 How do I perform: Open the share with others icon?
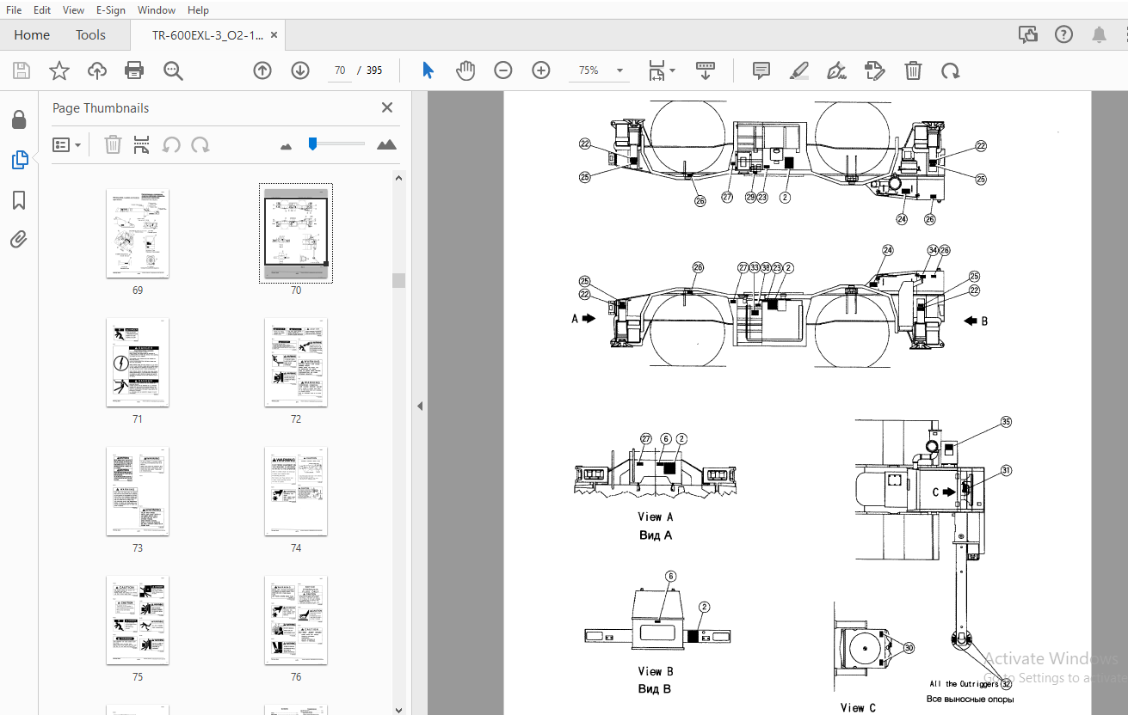[x=1027, y=34]
